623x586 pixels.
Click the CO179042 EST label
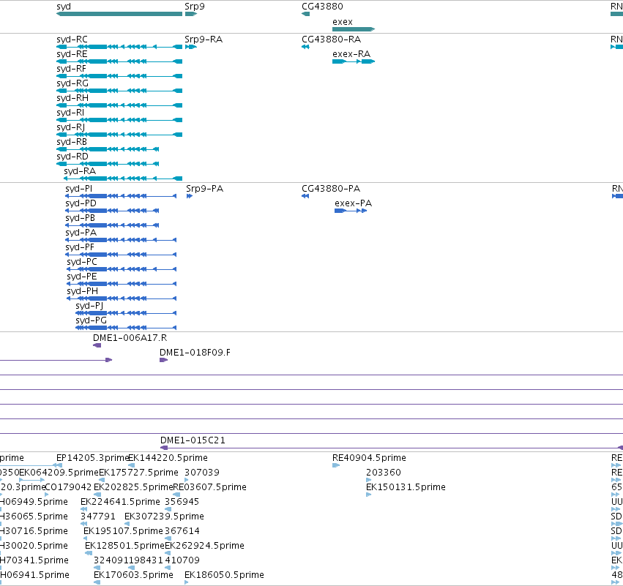click(68, 487)
